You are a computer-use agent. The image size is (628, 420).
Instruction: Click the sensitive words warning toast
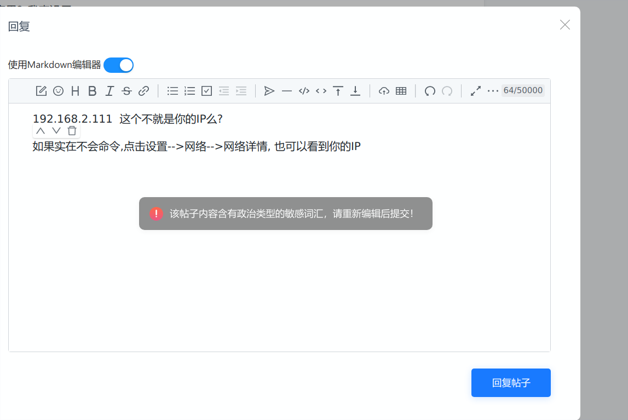click(x=286, y=214)
